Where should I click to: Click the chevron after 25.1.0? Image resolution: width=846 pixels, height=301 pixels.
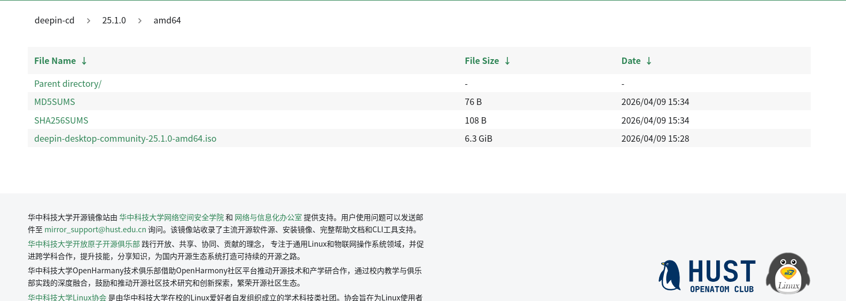point(140,21)
